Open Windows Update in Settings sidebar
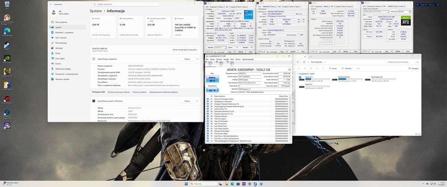Image resolution: width=447 pixels, height=187 pixels. 68,79
